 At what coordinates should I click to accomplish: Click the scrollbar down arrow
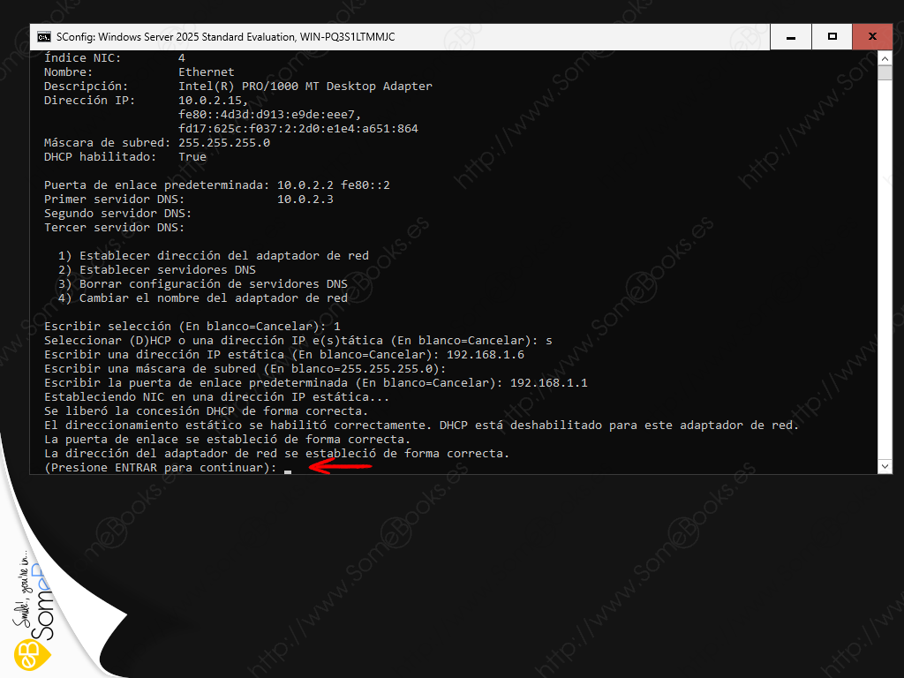click(885, 465)
